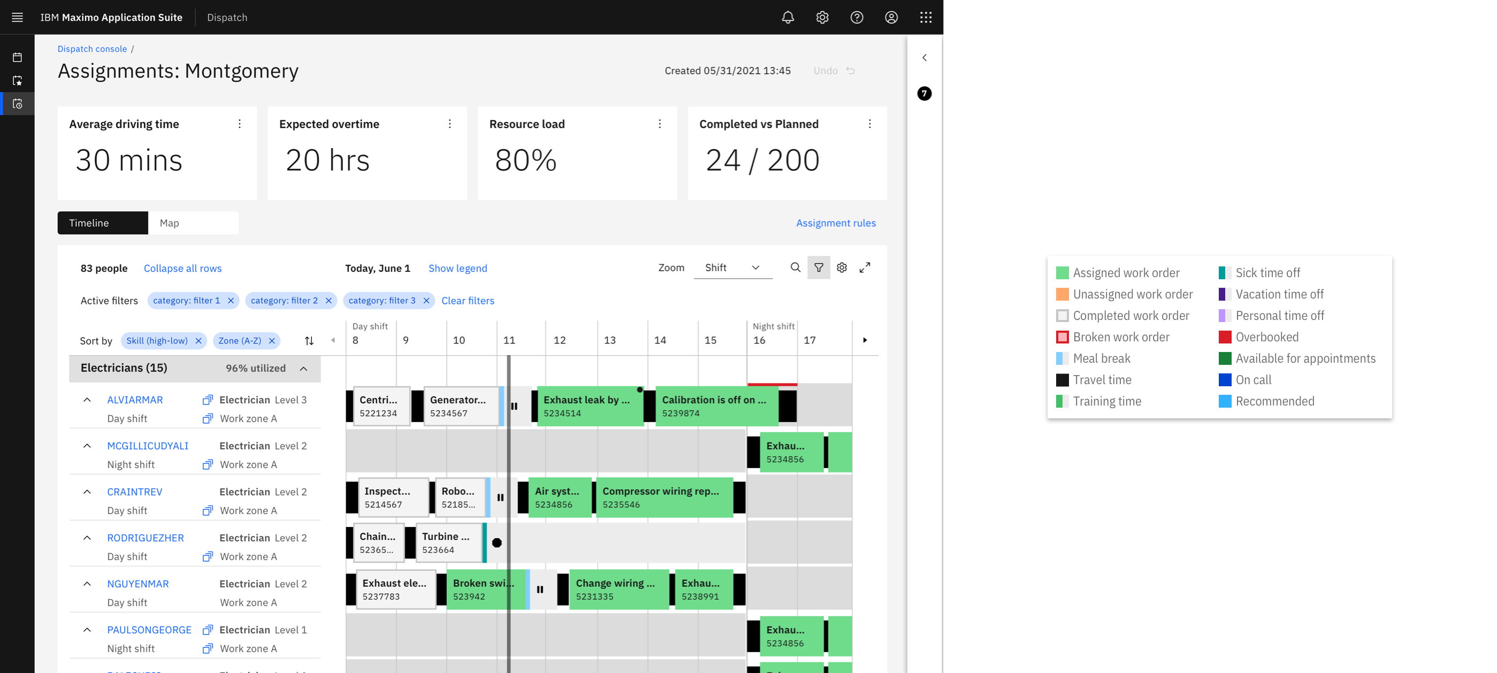Expand timeline to full screen
The image size is (1497, 673).
coord(865,267)
